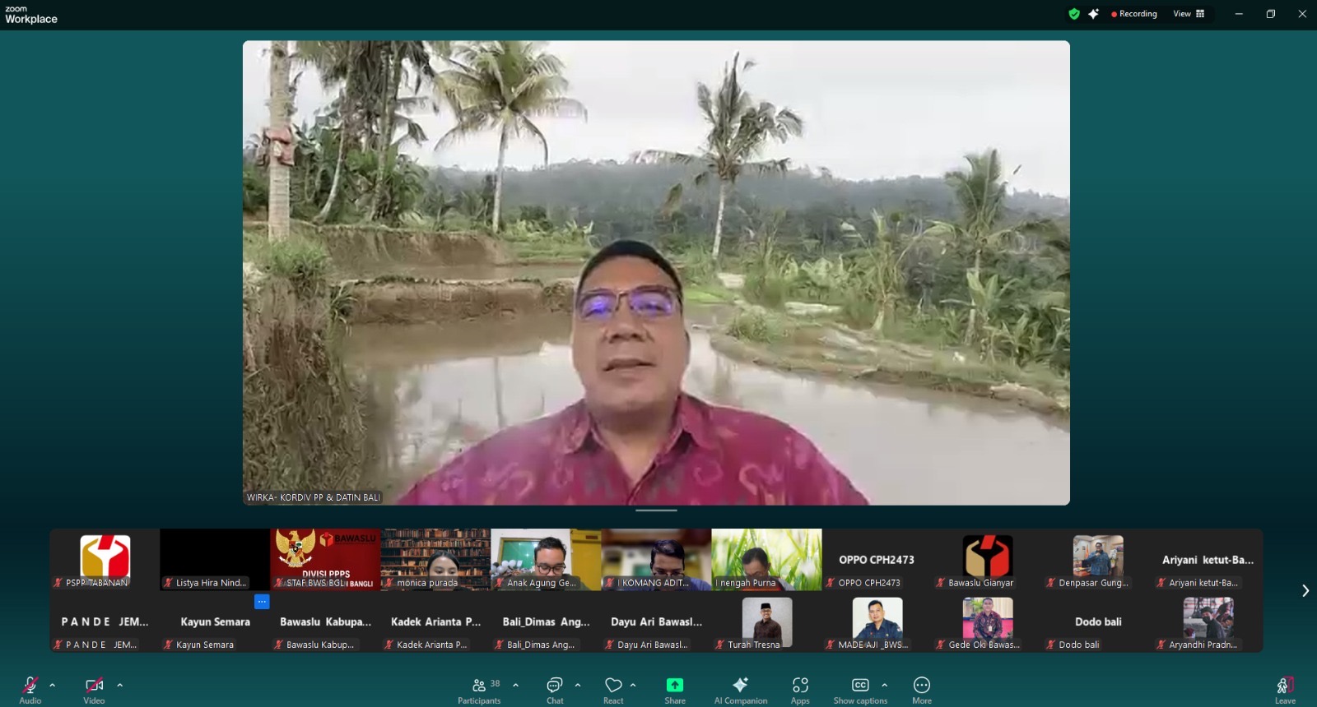The image size is (1317, 707).
Task: Start camera using the Video button
Action: coord(94,689)
